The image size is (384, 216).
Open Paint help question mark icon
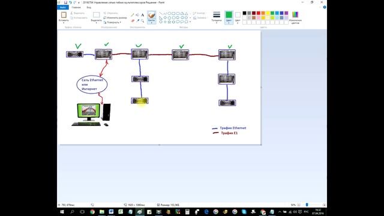point(325,7)
